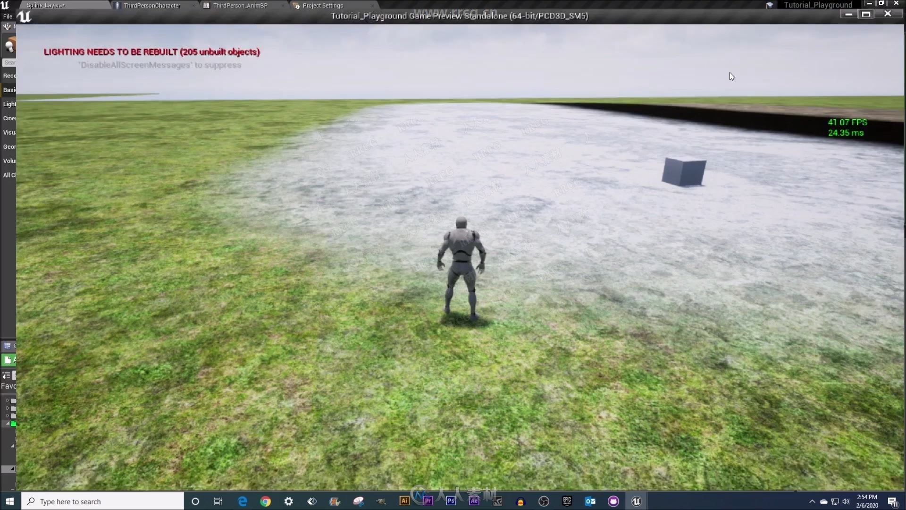Toggle the Visual Effects filter category
Image resolution: width=906 pixels, height=510 pixels.
[9, 132]
